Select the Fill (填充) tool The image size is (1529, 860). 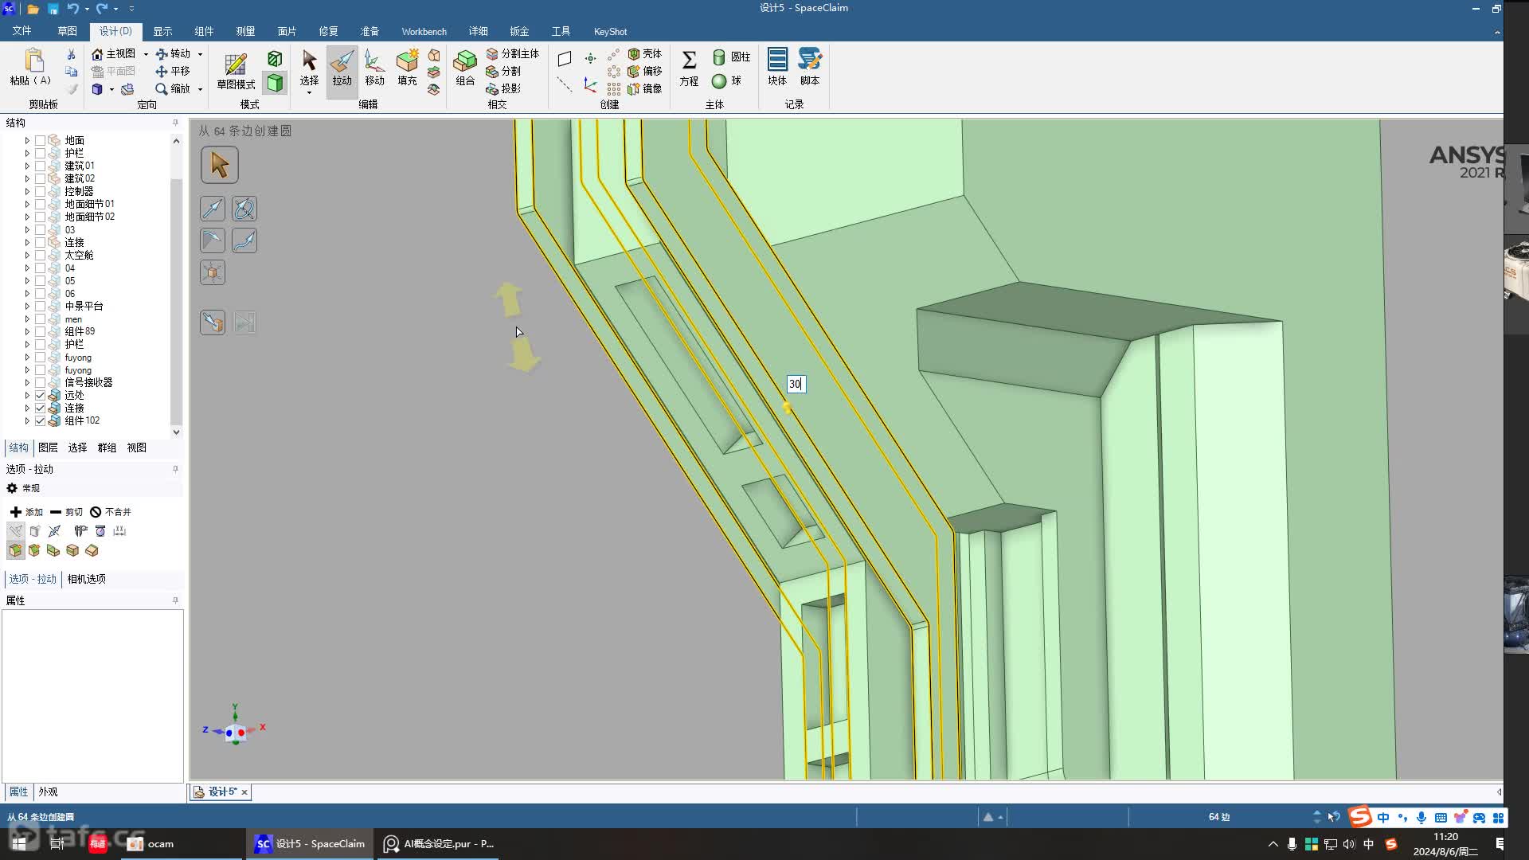click(x=407, y=68)
